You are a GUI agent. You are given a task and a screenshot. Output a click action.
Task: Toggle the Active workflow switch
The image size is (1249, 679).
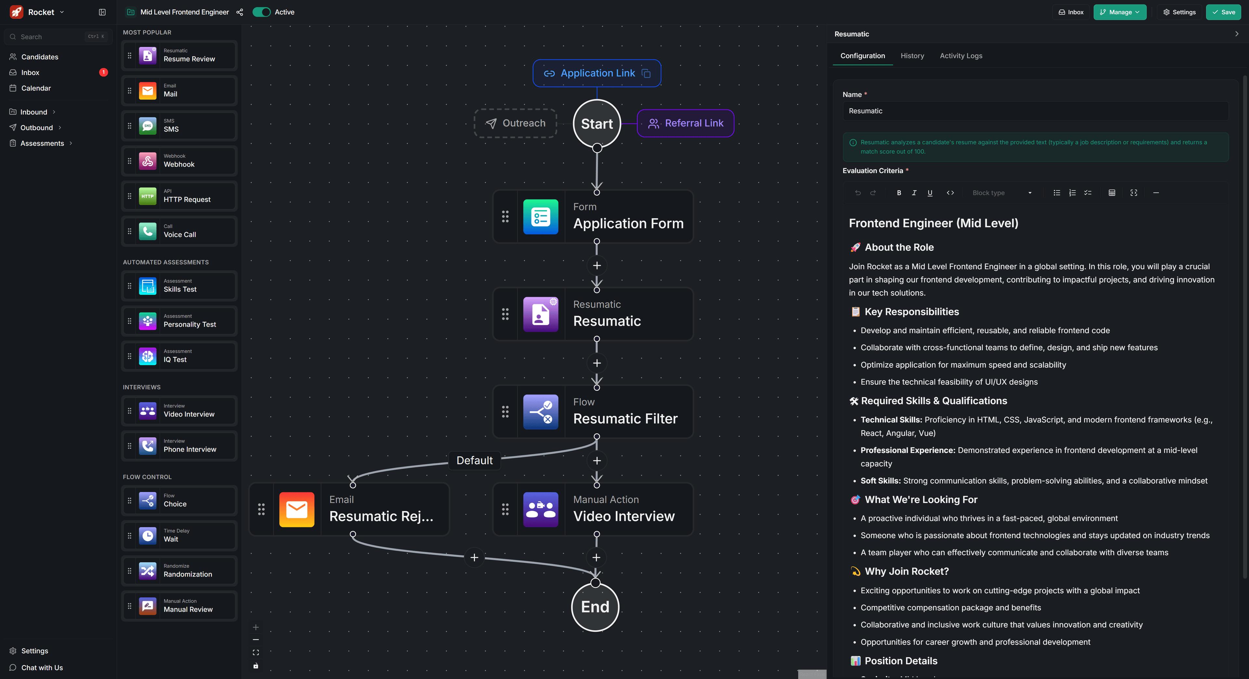(261, 12)
